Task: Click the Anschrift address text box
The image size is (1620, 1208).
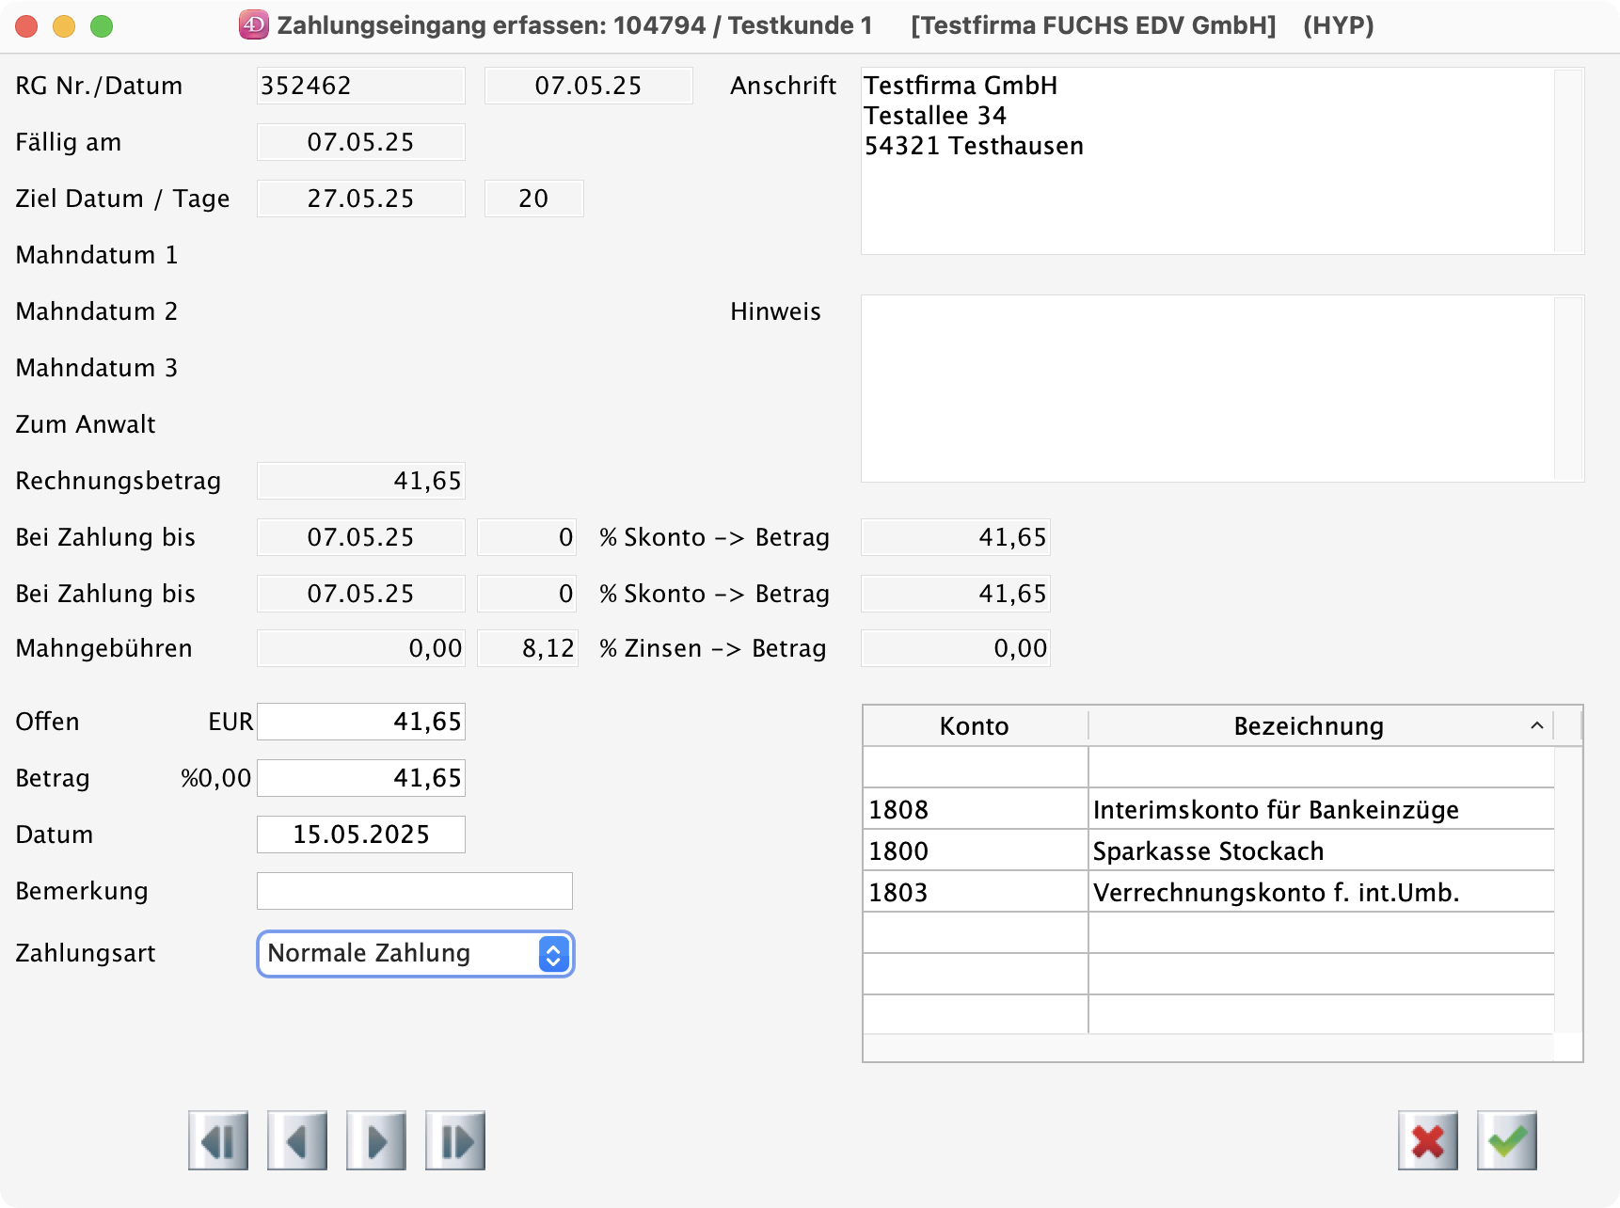Action: tap(1207, 161)
